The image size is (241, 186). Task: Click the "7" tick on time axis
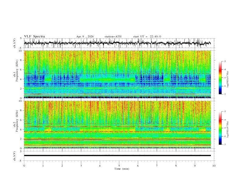(x=157, y=166)
